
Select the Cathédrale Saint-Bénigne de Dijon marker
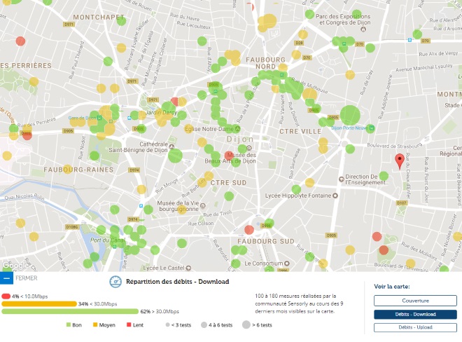point(171,146)
